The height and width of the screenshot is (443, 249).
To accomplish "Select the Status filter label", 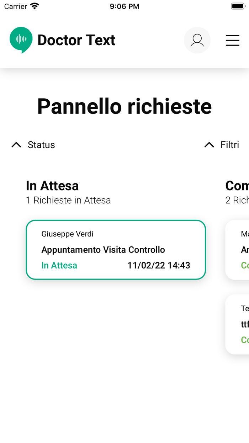I will [x=41, y=145].
